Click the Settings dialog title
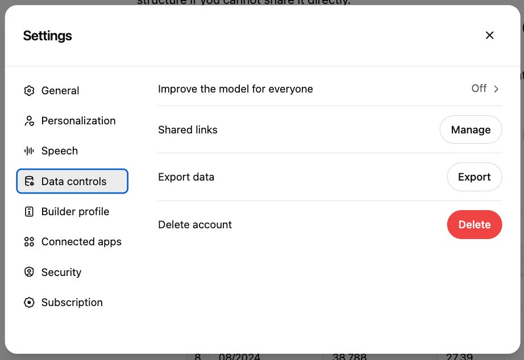Viewport: 524px width, 360px height. pyautogui.click(x=47, y=36)
